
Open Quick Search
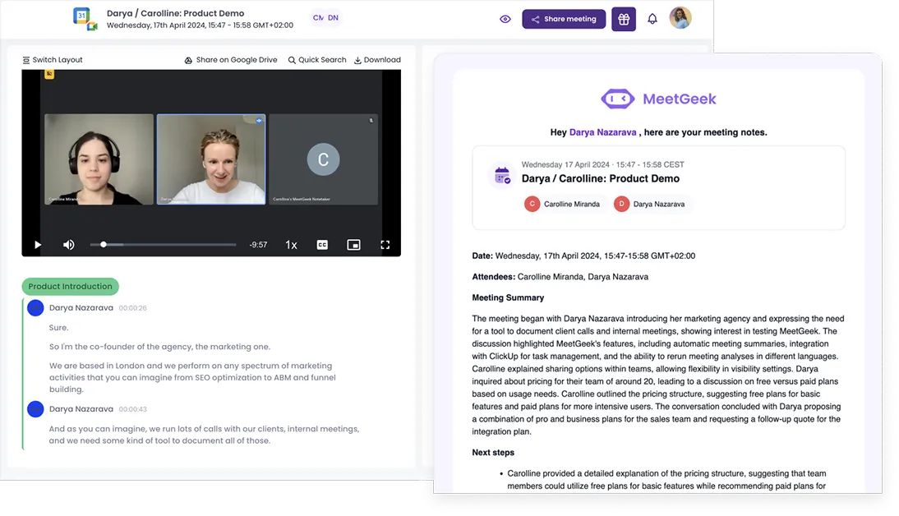point(317,60)
